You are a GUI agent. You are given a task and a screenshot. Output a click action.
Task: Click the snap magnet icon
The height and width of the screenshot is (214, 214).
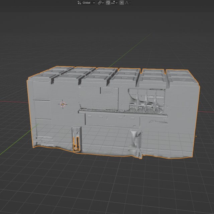click(108, 3)
